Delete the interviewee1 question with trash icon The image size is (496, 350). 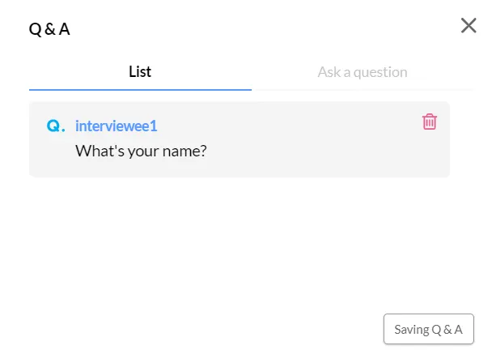point(430,122)
